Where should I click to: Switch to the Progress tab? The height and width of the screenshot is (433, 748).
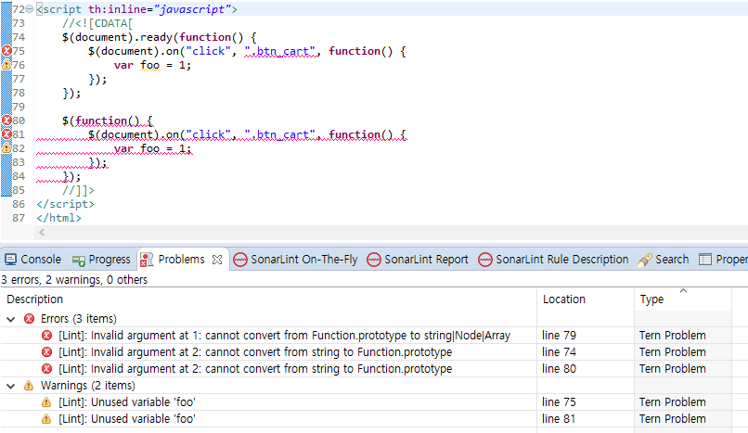click(101, 260)
